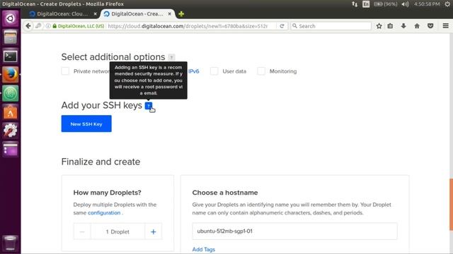Bookmark this page with the star icon
Screen dimensions: 453x254
pos(379,26)
